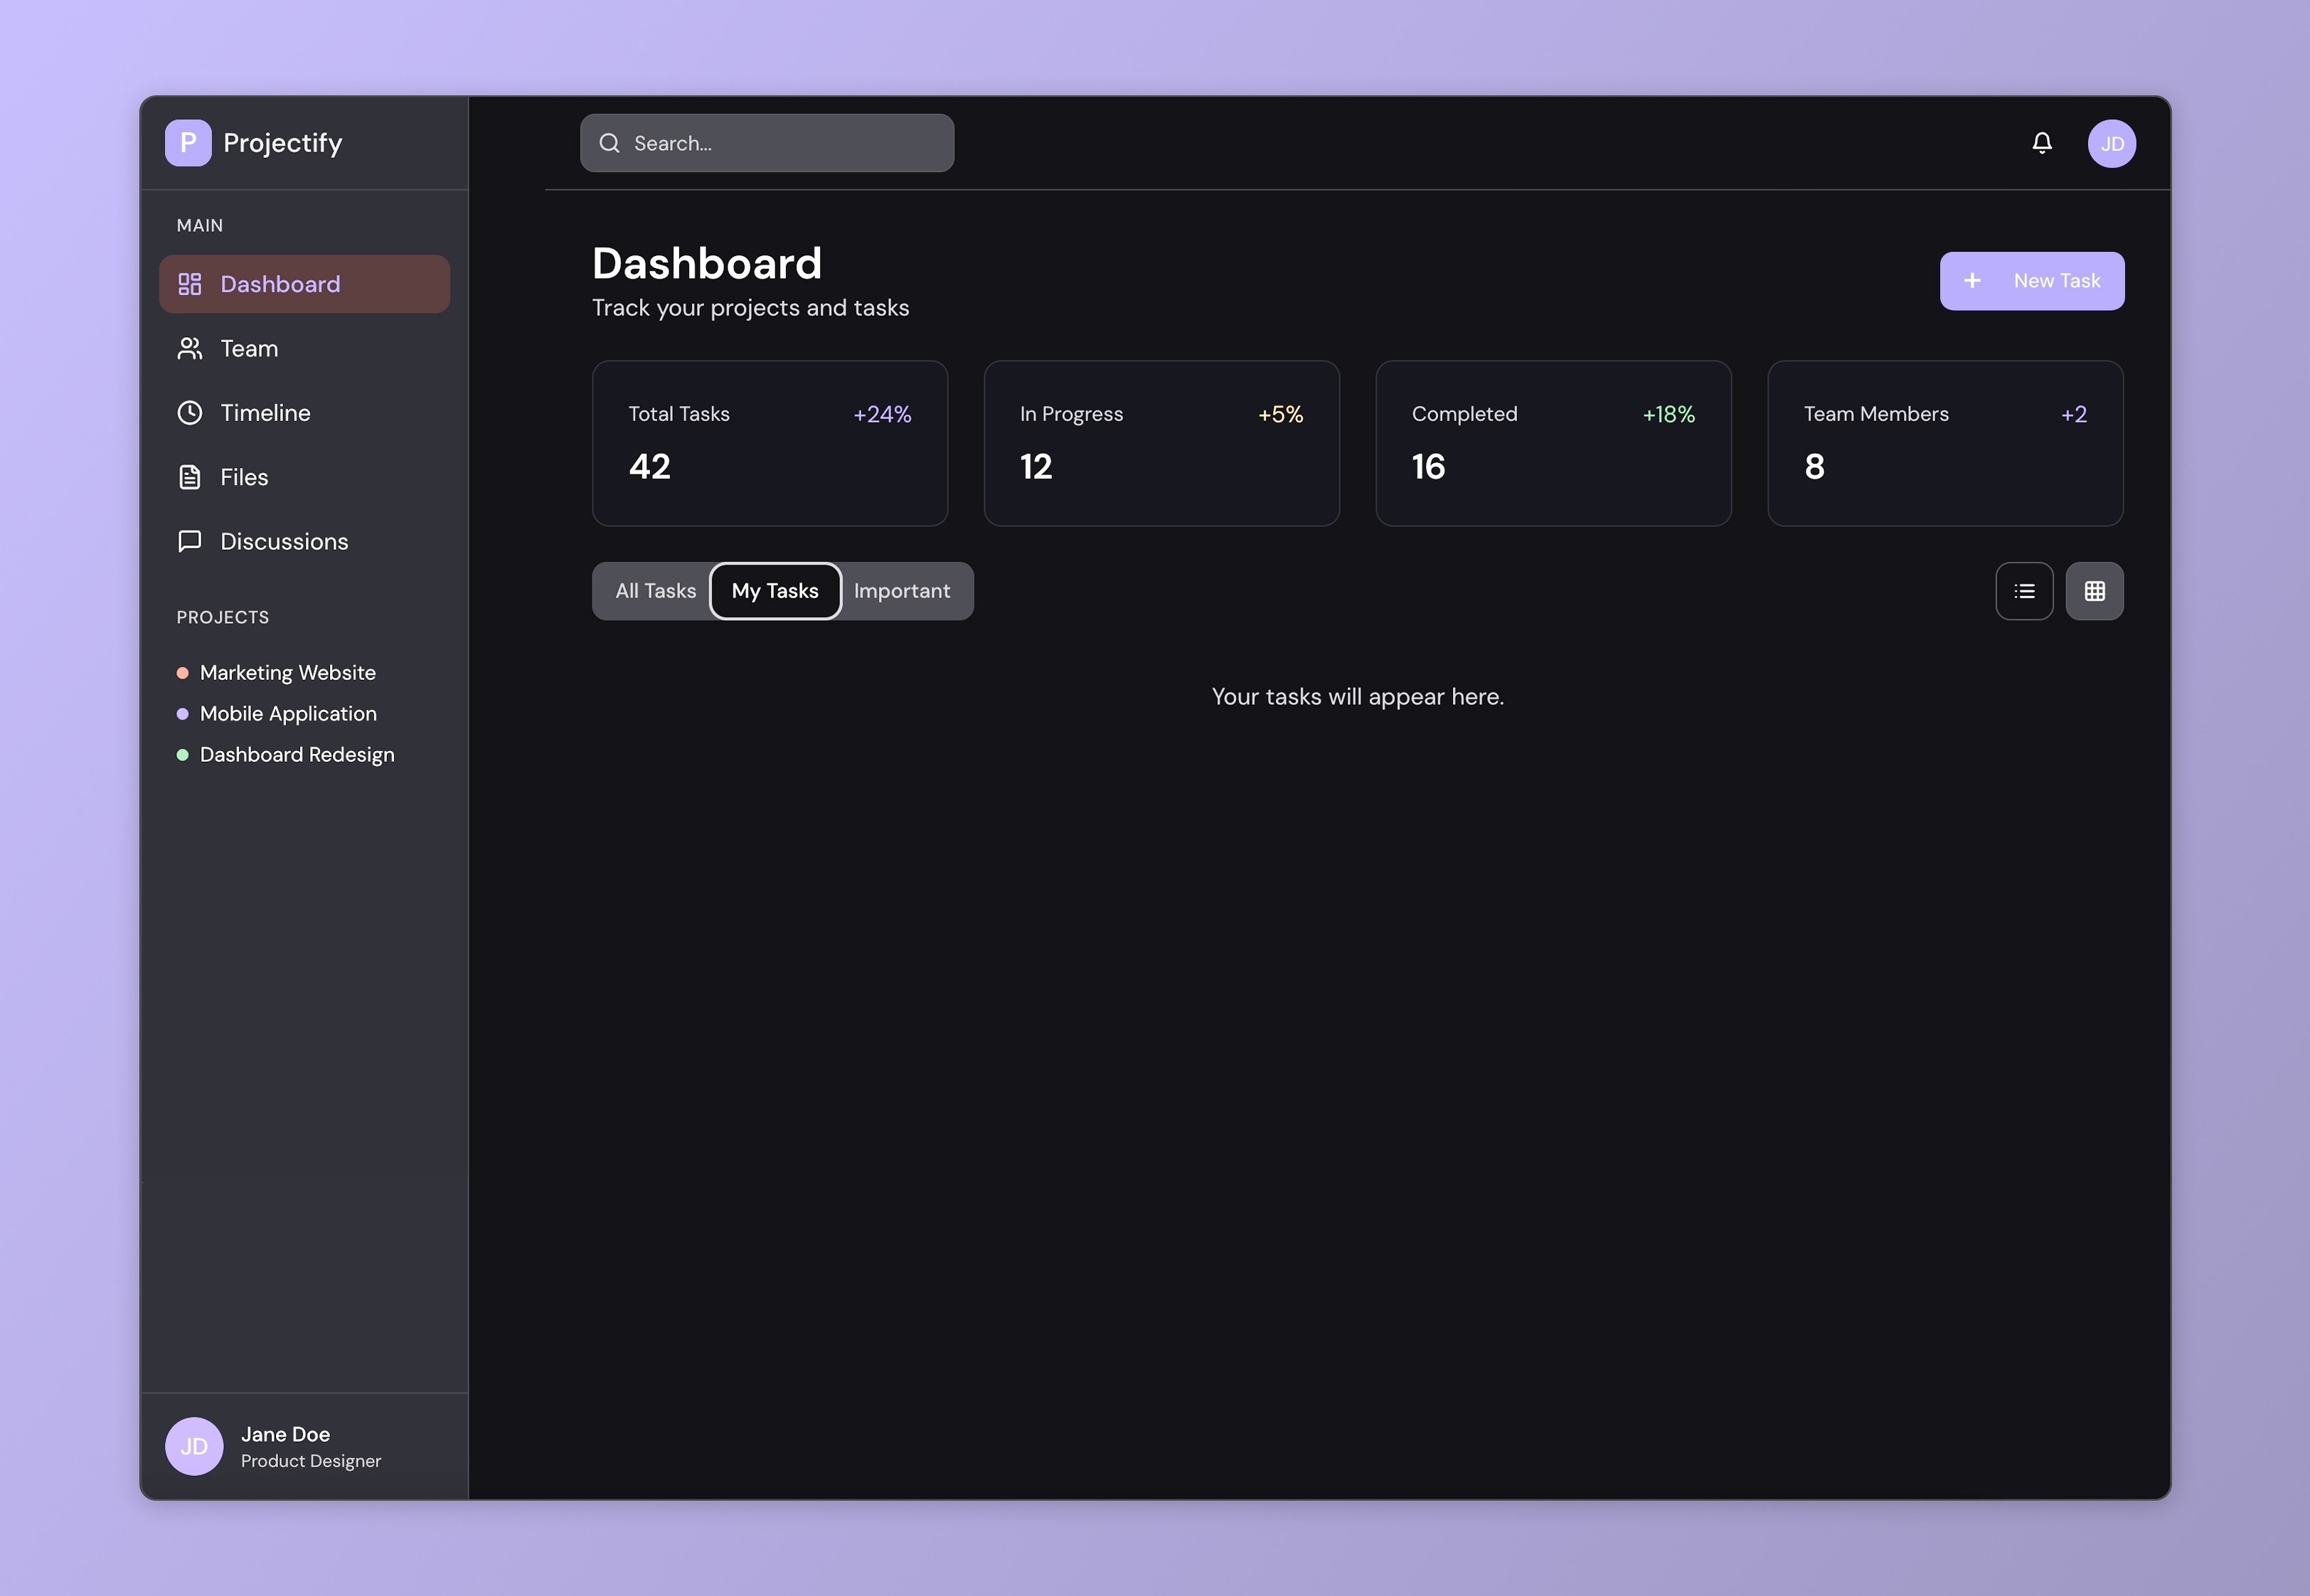Open top-right JD avatar menu
The image size is (2310, 1596).
[2111, 143]
